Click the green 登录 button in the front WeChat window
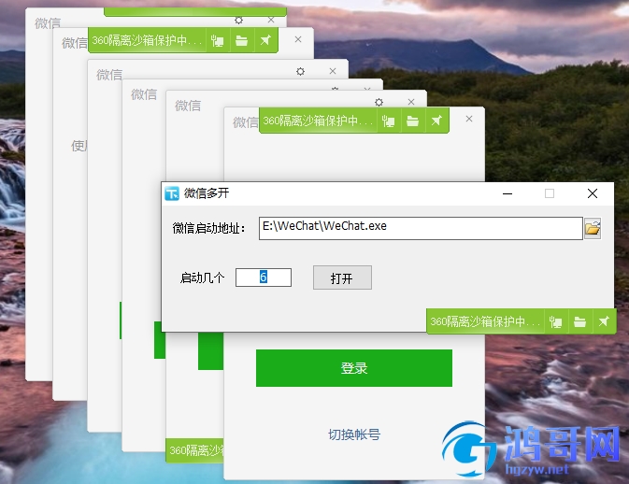Viewport: 629px width, 484px height. pyautogui.click(x=354, y=368)
